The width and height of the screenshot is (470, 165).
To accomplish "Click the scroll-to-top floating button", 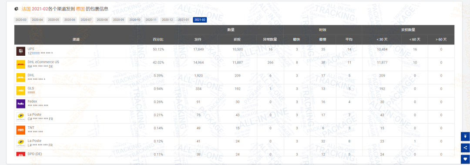I will (x=465, y=136).
